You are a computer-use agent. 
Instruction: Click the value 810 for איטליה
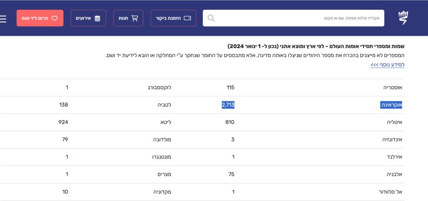(x=230, y=122)
